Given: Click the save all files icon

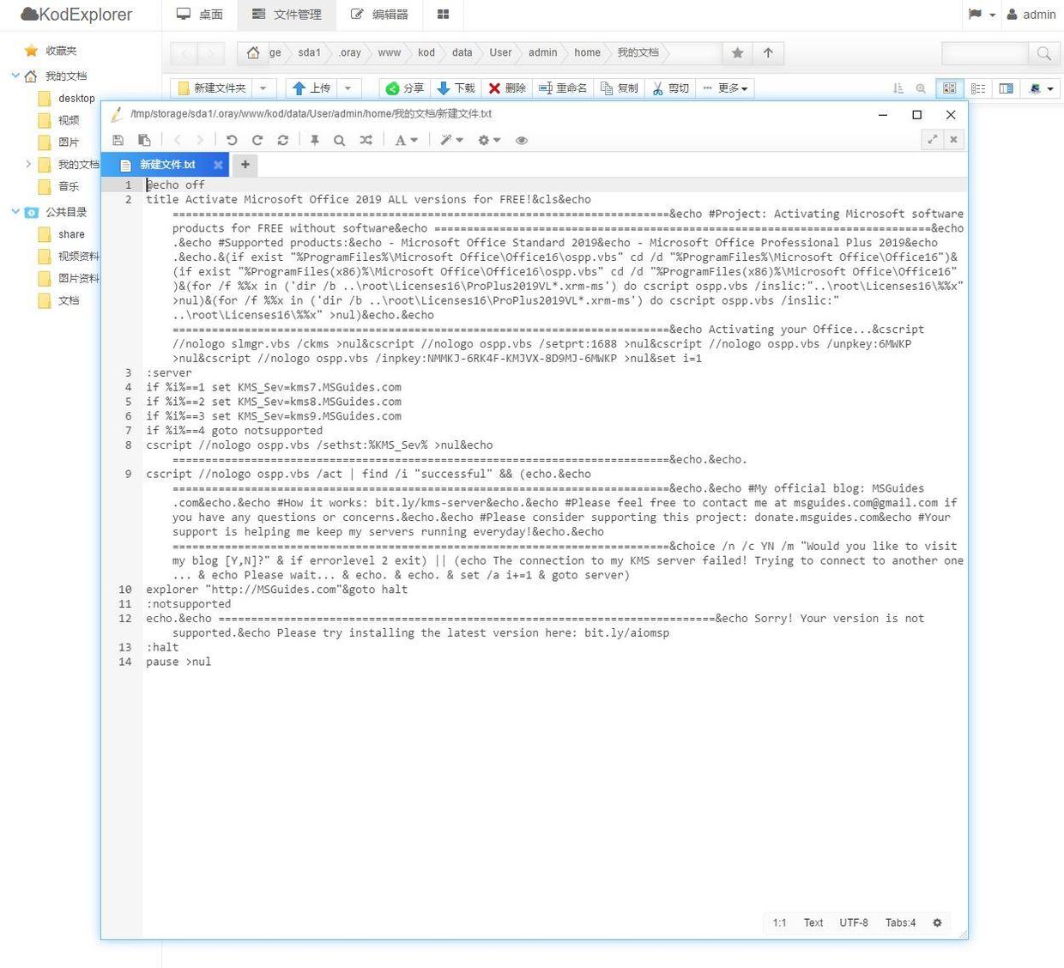Looking at the screenshot, I should 144,140.
